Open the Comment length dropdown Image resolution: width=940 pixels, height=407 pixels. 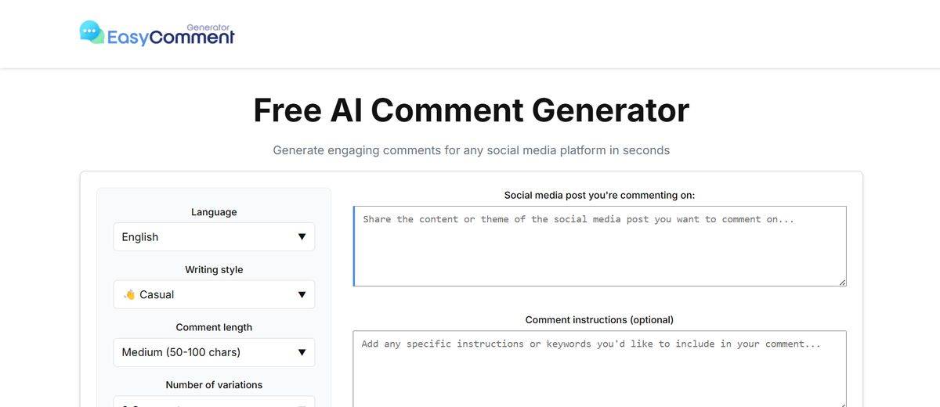(x=213, y=352)
